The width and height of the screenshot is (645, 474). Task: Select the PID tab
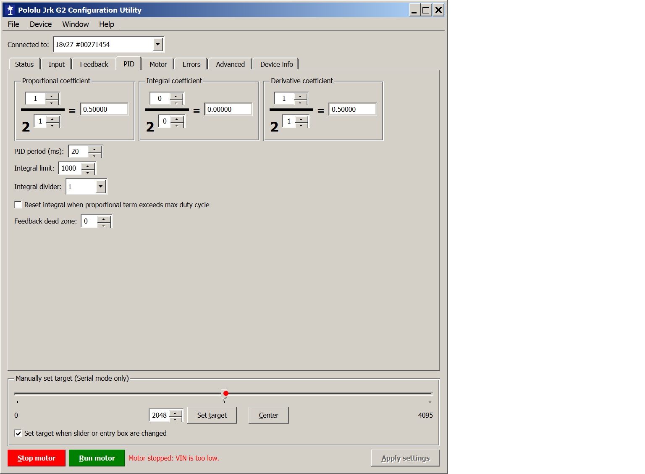tap(129, 64)
